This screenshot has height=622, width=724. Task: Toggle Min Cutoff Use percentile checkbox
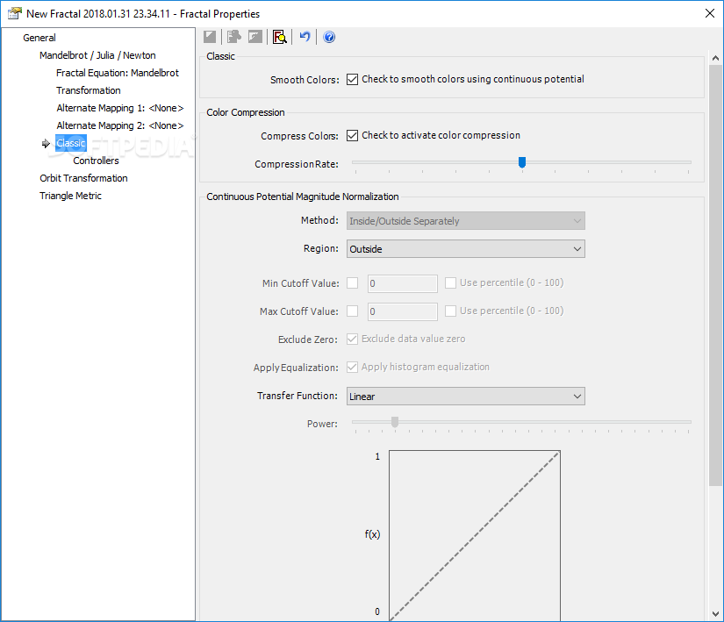coord(451,282)
